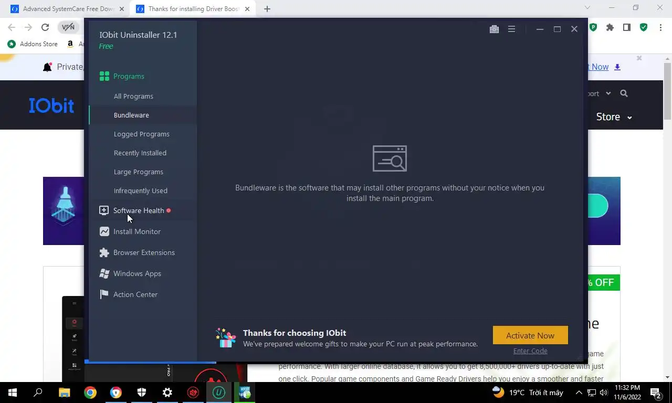Open All Programs list
Screen dimensions: 672x403
(x=133, y=96)
